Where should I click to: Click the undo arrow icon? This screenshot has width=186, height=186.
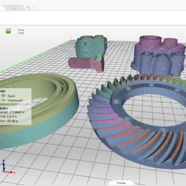[x=28, y=8]
